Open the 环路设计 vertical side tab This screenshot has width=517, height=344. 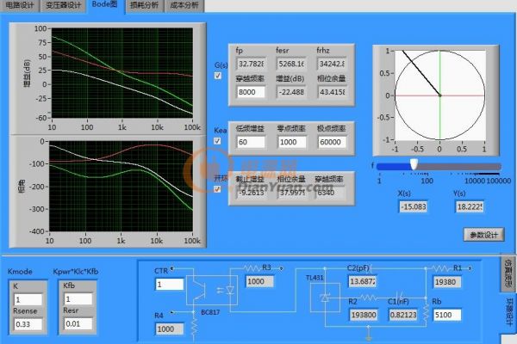pyautogui.click(x=508, y=314)
